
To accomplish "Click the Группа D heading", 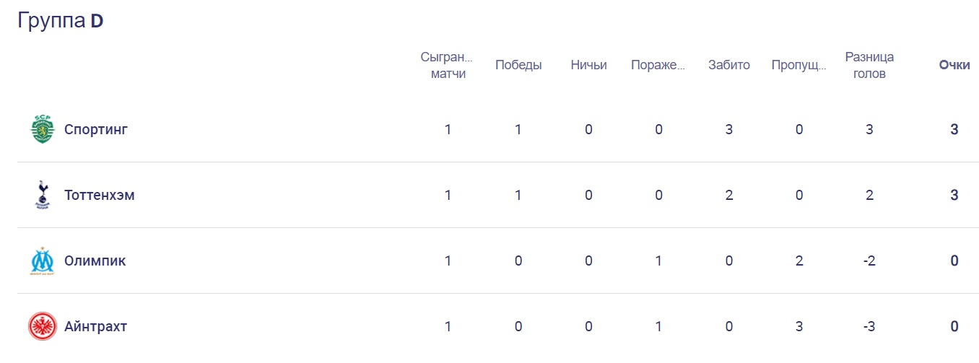I will (61, 21).
